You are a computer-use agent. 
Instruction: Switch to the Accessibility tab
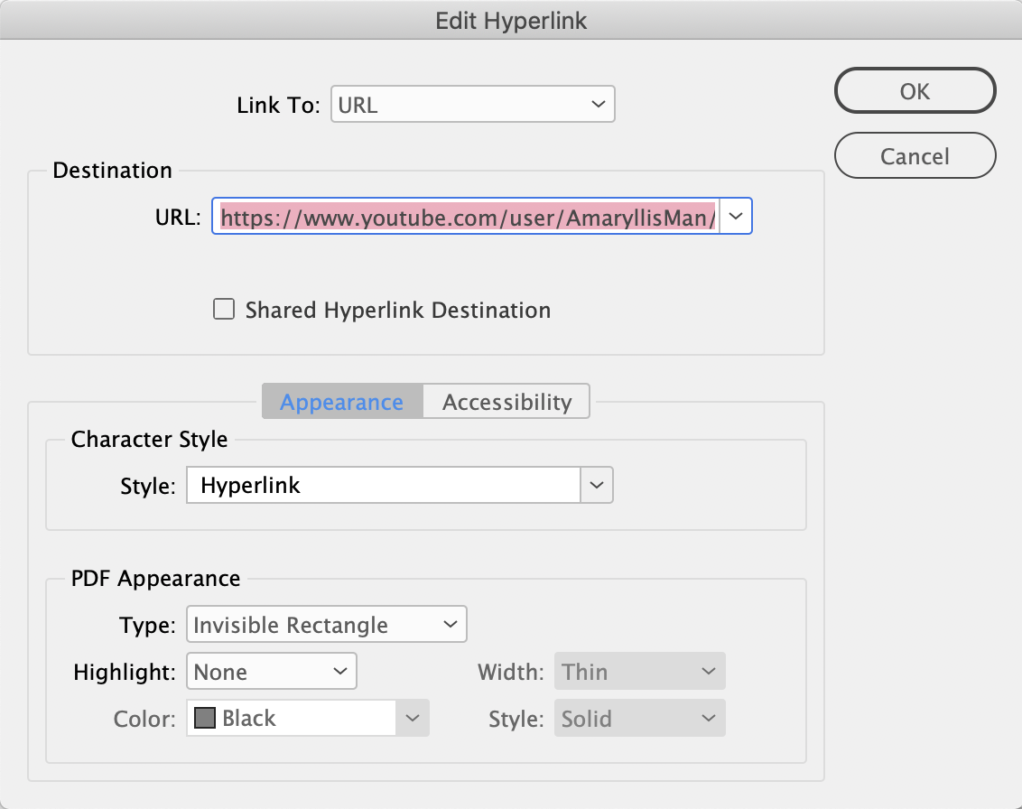pos(506,401)
